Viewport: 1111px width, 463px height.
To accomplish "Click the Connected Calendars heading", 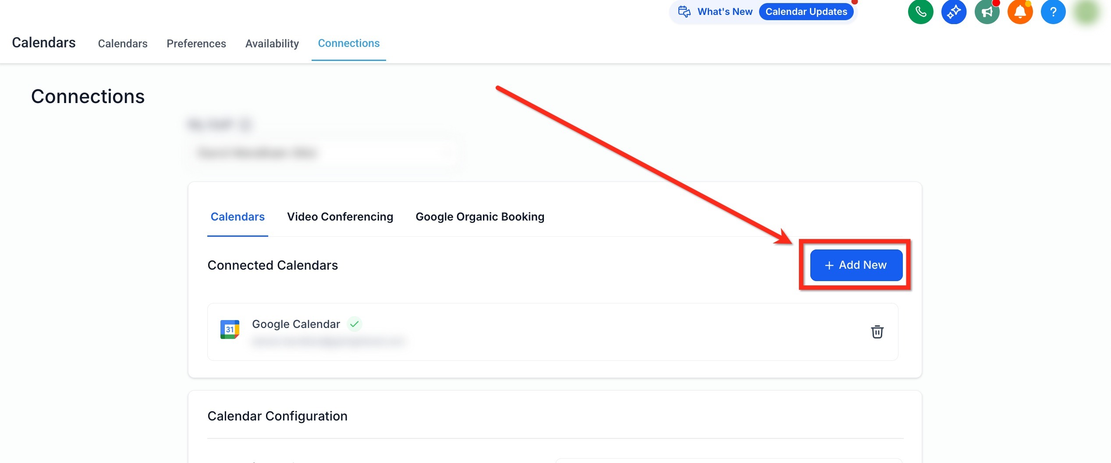I will coord(273,265).
